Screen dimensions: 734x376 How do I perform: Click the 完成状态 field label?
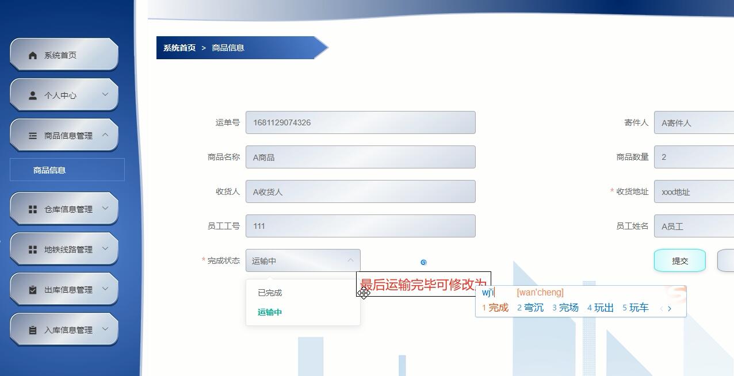tap(224, 260)
